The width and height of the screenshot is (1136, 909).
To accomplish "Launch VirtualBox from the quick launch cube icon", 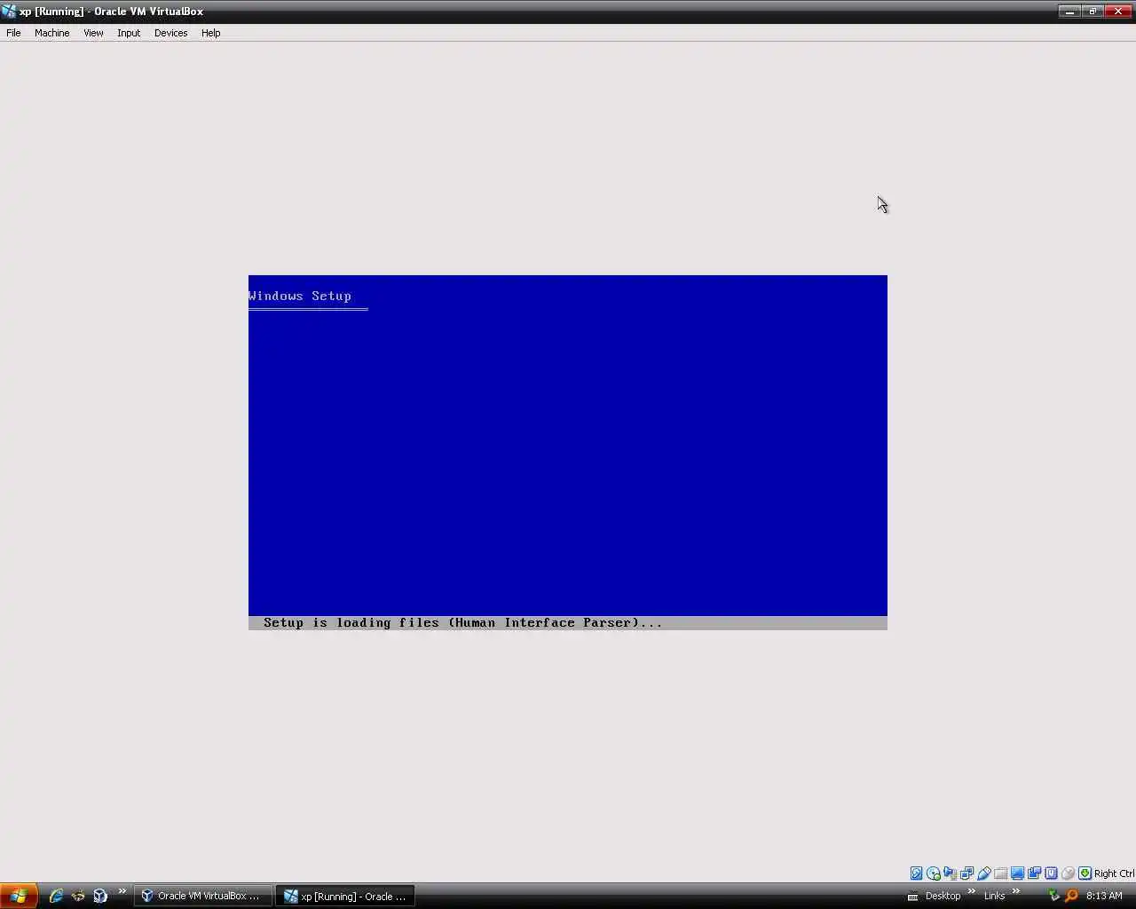I will (100, 896).
